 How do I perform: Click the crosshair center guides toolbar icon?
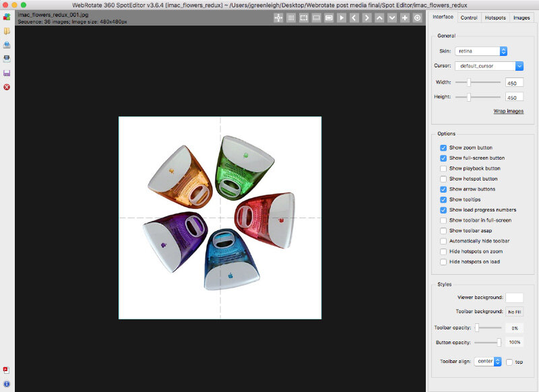(278, 18)
